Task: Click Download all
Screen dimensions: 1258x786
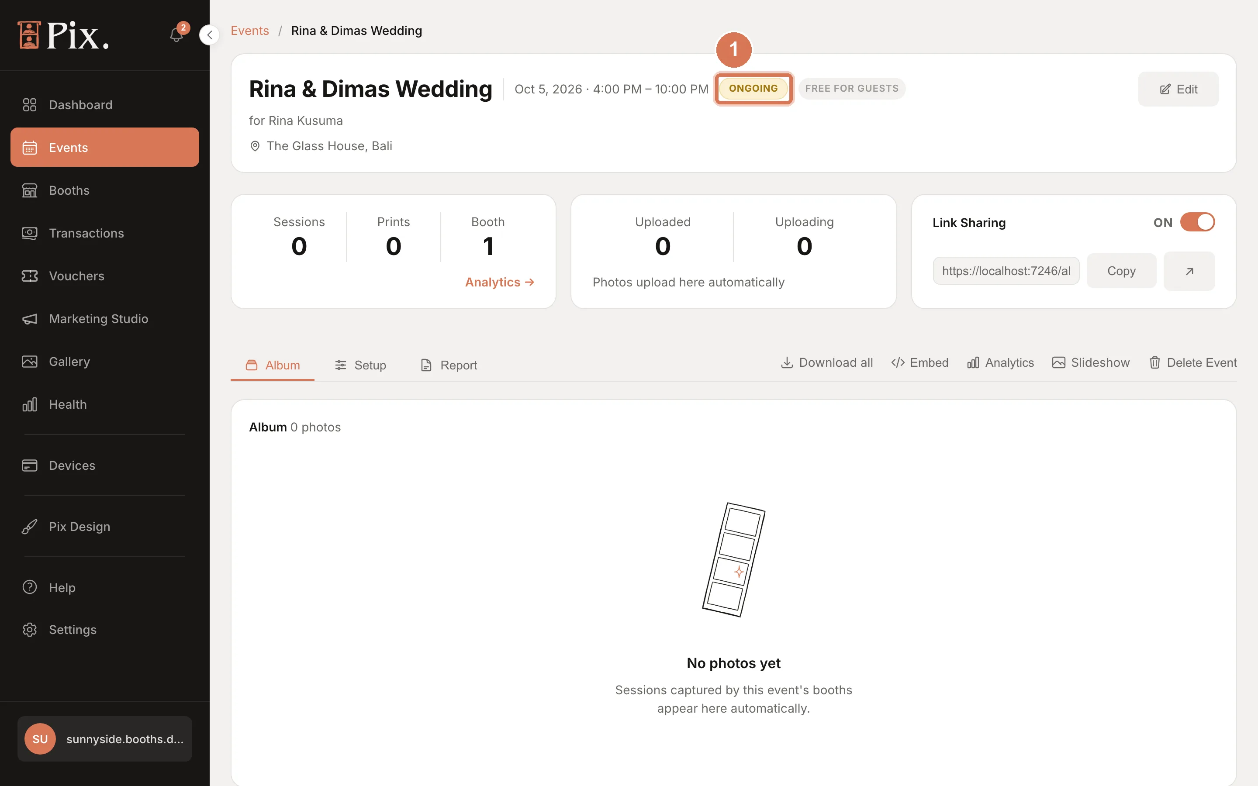Action: click(826, 363)
